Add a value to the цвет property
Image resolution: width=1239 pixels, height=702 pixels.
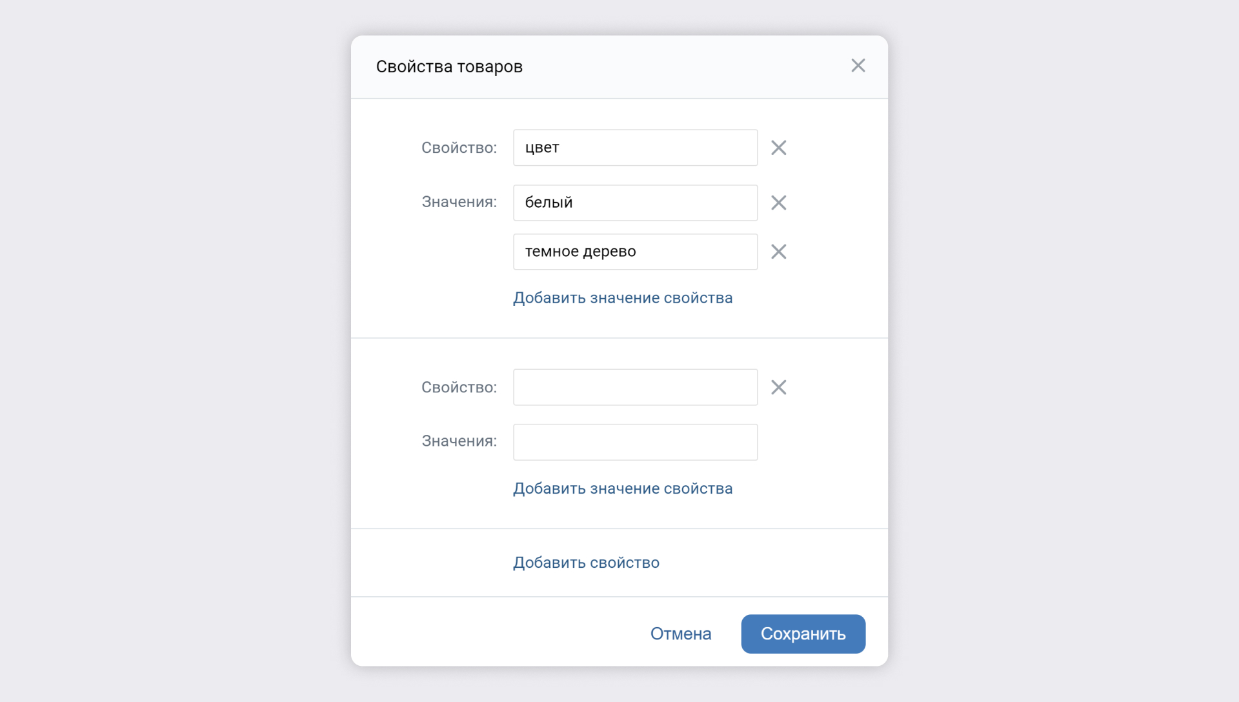pyautogui.click(x=622, y=298)
